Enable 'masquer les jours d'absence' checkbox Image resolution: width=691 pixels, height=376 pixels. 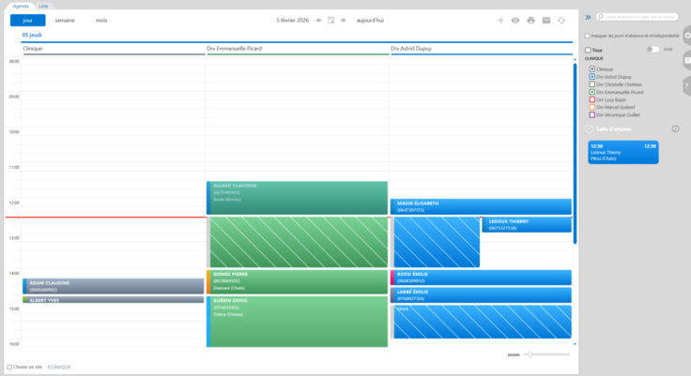pos(588,36)
